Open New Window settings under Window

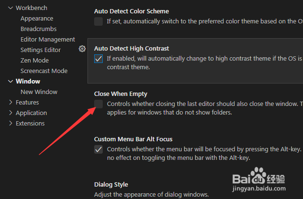pos(39,92)
